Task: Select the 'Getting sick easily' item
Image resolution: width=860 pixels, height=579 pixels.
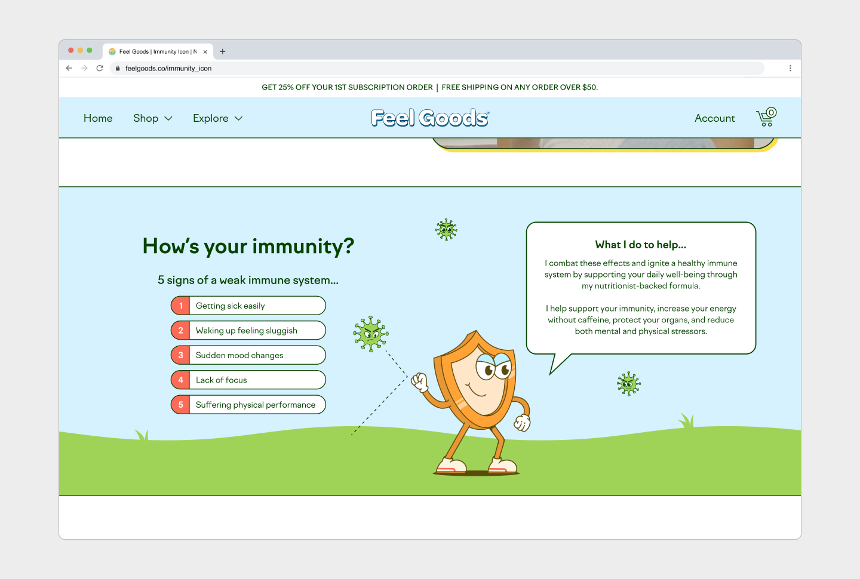Action: pyautogui.click(x=248, y=306)
